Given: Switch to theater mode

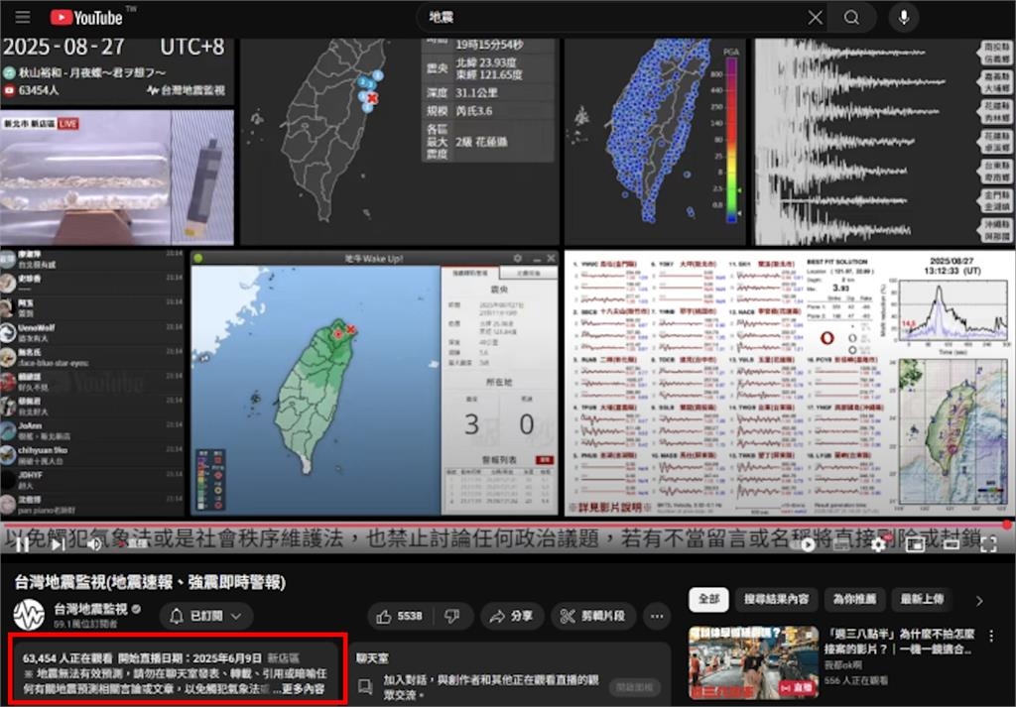Looking at the screenshot, I should tap(952, 545).
